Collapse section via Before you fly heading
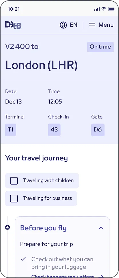 click(x=43, y=228)
